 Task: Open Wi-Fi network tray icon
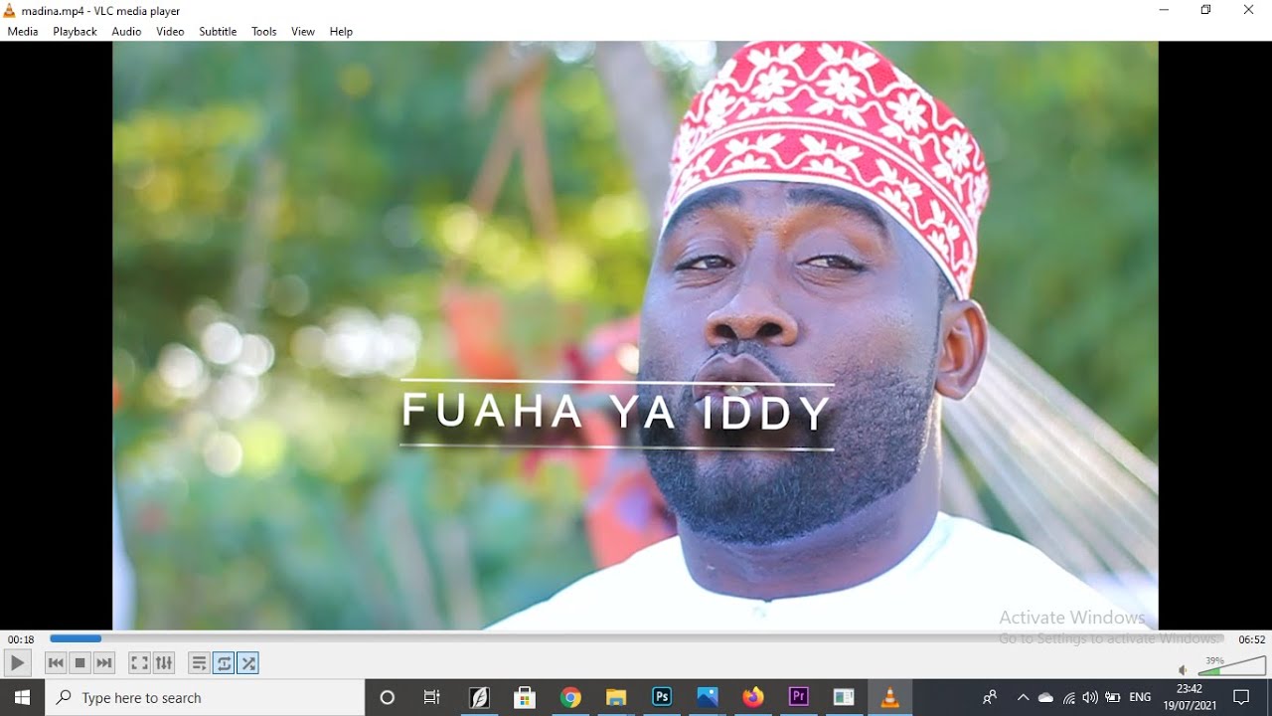click(1068, 697)
